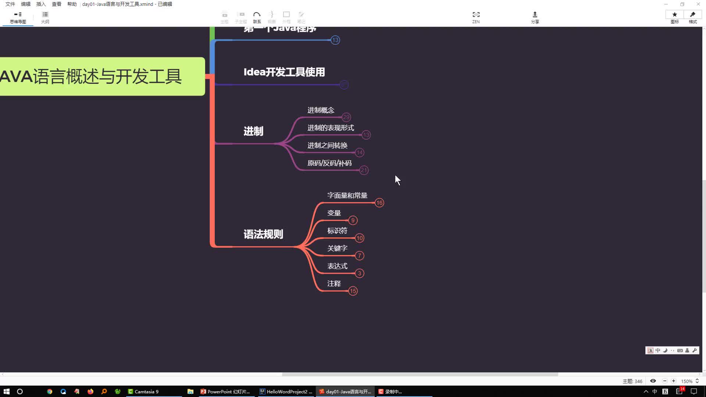Screen dimensions: 706x397
Task: Open the wrench settings icon on IME bar
Action: pyautogui.click(x=695, y=350)
